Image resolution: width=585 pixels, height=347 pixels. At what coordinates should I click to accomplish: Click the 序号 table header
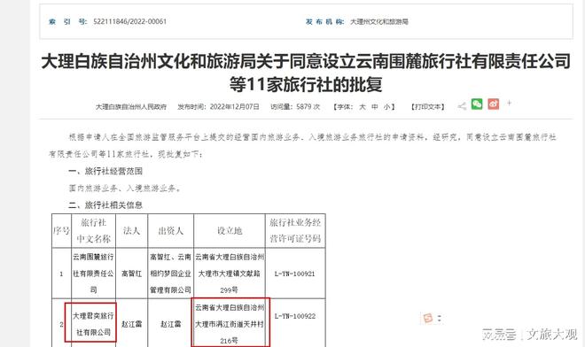pos(61,231)
